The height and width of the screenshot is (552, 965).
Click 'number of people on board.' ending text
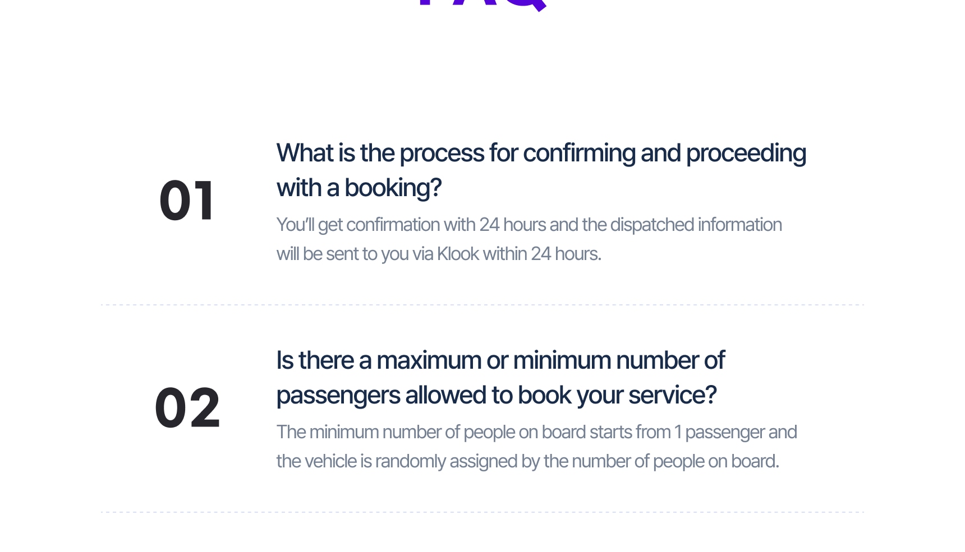[675, 461]
